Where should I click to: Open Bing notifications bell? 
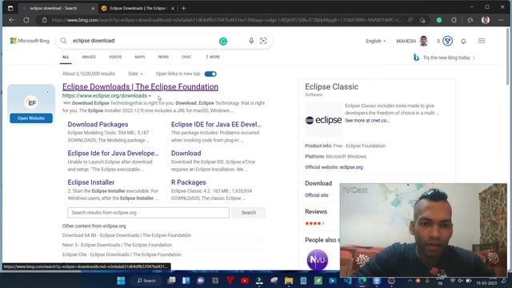pos(463,41)
